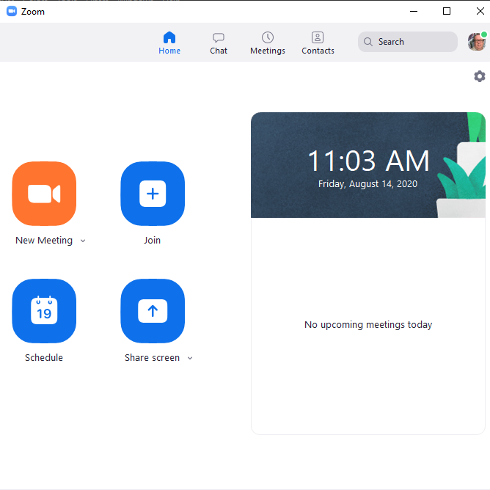Open the Contacts tab
Screen dimensions: 490x490
318,43
